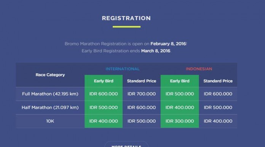Click the INTERNATIONAL column header

[123, 69]
